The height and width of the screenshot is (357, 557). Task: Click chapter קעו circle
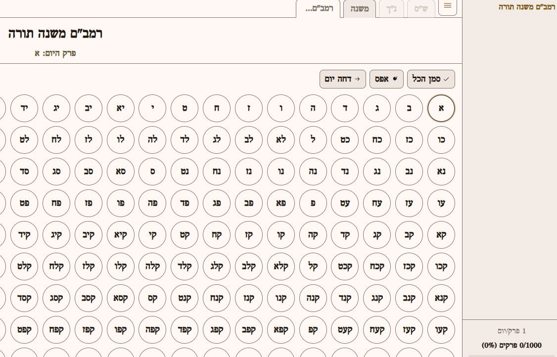click(441, 329)
